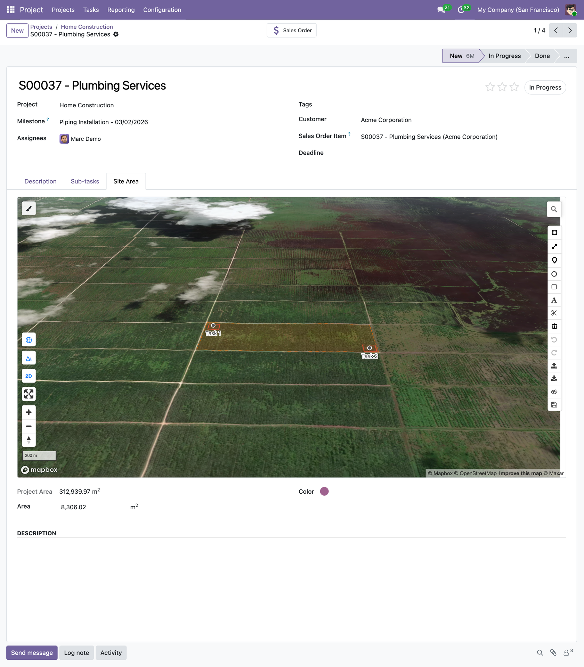Toggle the terrain mountain button

tap(29, 358)
